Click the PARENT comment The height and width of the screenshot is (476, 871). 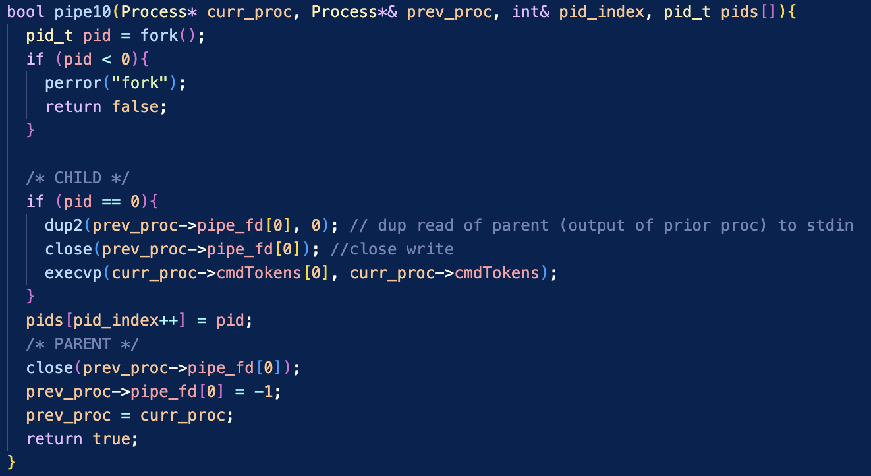click(x=82, y=344)
